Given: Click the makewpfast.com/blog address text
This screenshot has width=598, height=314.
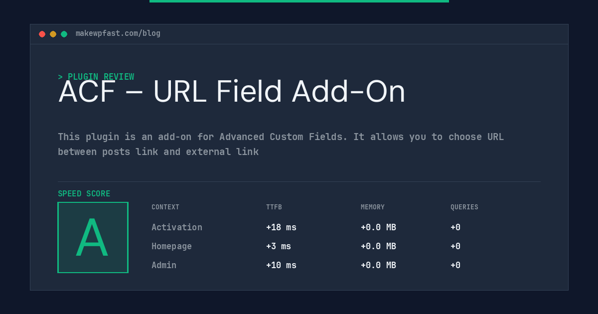Looking at the screenshot, I should coord(118,33).
